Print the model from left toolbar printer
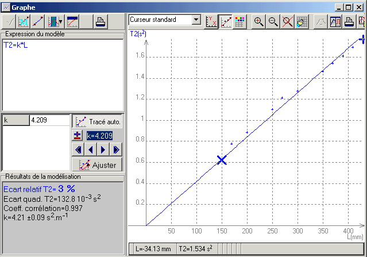 tap(101, 22)
